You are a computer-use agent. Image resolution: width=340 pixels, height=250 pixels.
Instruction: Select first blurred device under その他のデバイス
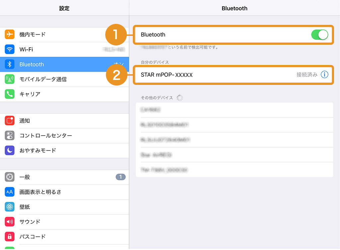(x=234, y=110)
